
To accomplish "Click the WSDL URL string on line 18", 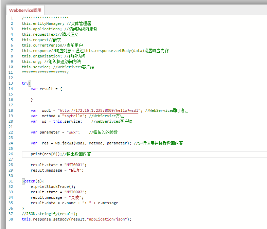I will (x=99, y=110).
